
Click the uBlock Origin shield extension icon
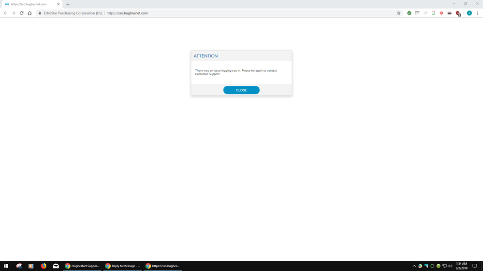[458, 13]
